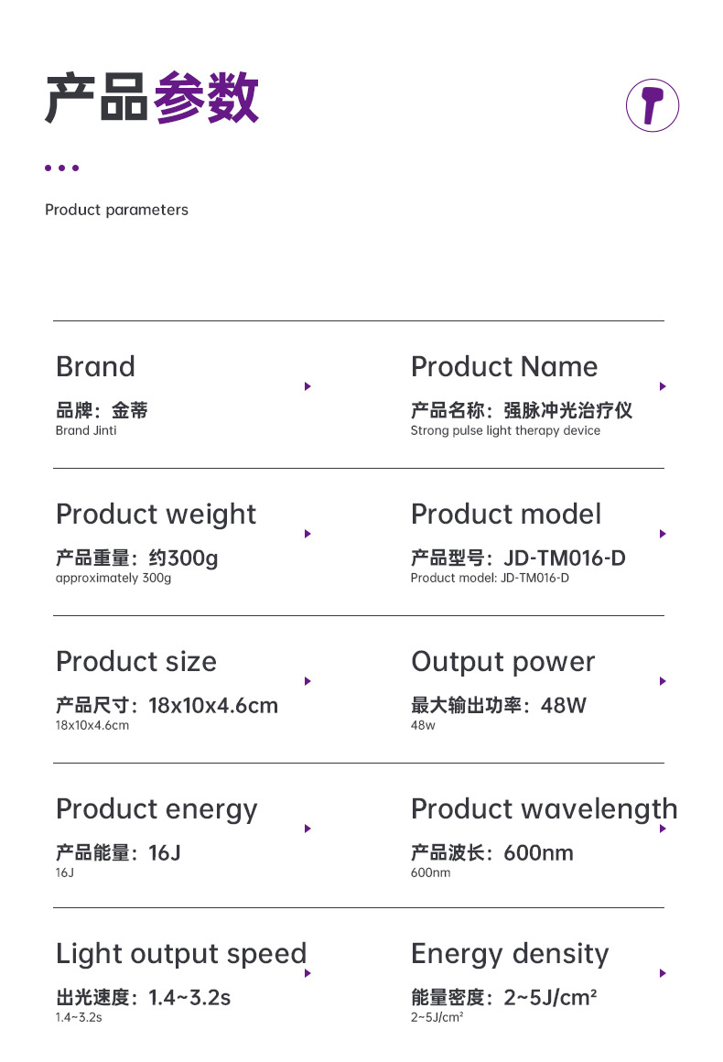Click the arrow next to Light output speed
Viewport: 723px width, 1062px height.
(308, 973)
